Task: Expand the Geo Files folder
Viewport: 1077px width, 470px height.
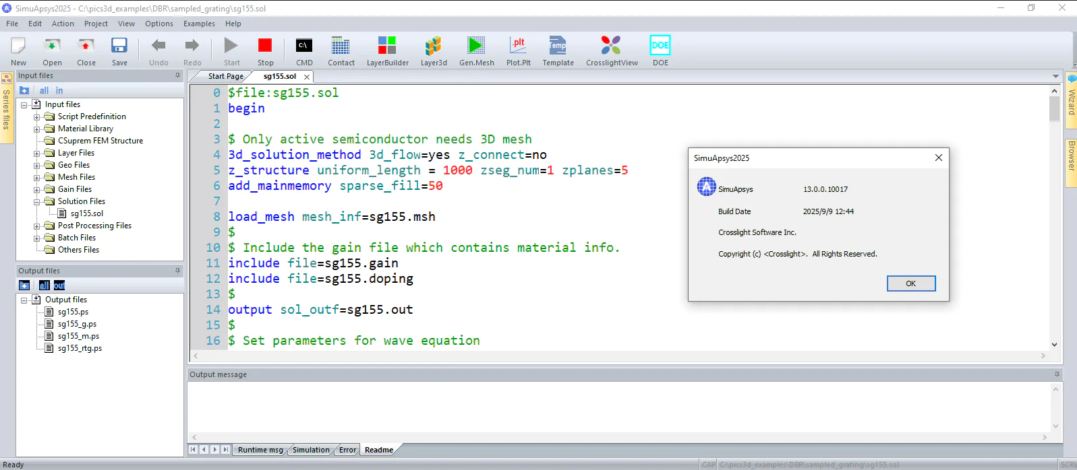Action: click(x=37, y=166)
